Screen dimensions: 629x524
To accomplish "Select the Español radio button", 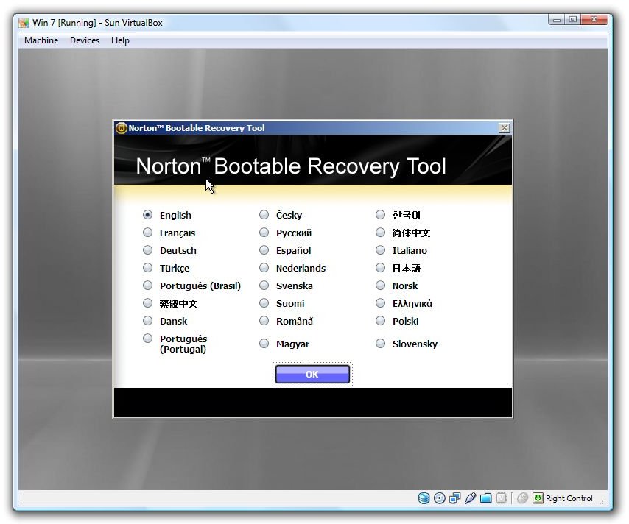I will (x=264, y=250).
